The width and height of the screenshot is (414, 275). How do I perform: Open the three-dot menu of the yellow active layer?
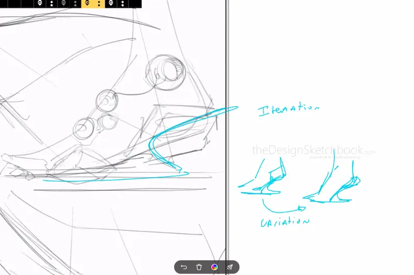(99, 4)
